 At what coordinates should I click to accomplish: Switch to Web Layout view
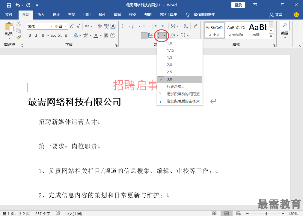pos(239,214)
